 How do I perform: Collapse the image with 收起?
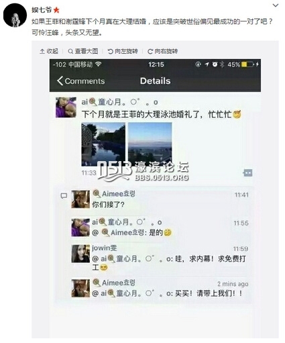pyautogui.click(x=49, y=51)
